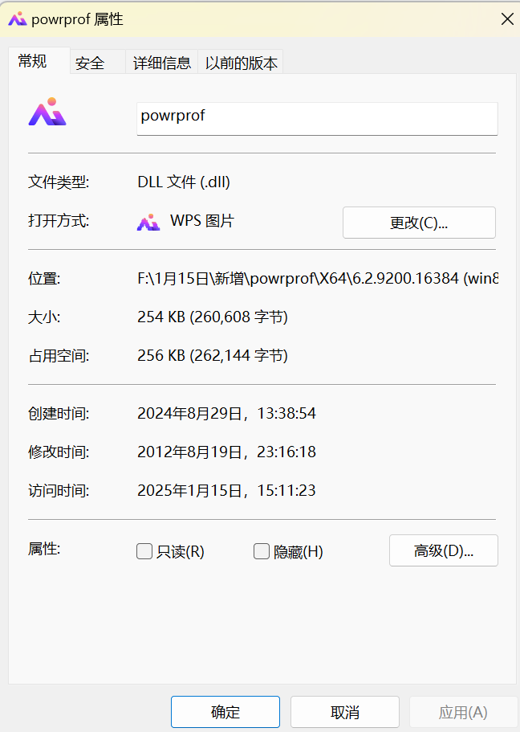Toggle the 隐藏(H) checkbox

point(261,551)
